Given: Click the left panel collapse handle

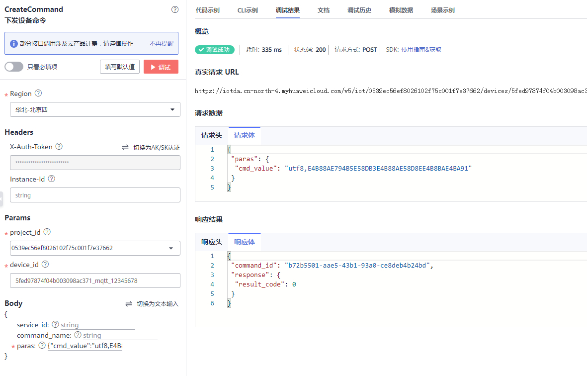Looking at the screenshot, I should point(1,199).
